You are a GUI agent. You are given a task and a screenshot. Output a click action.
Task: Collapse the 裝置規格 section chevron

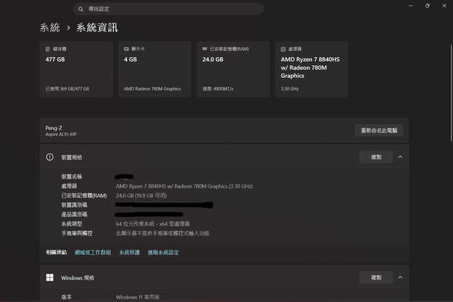pos(400,157)
